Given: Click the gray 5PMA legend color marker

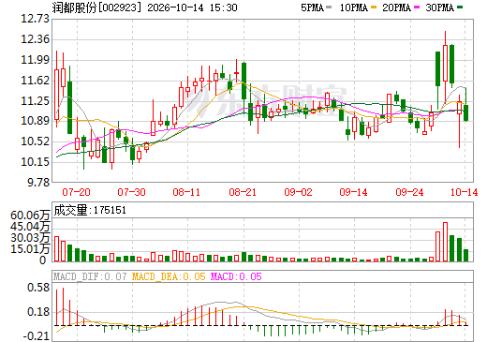Looking at the screenshot, I should (x=329, y=7).
